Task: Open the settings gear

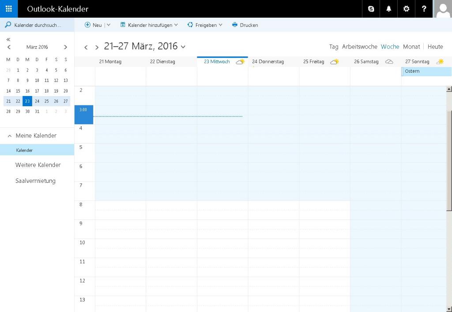Action: (406, 9)
